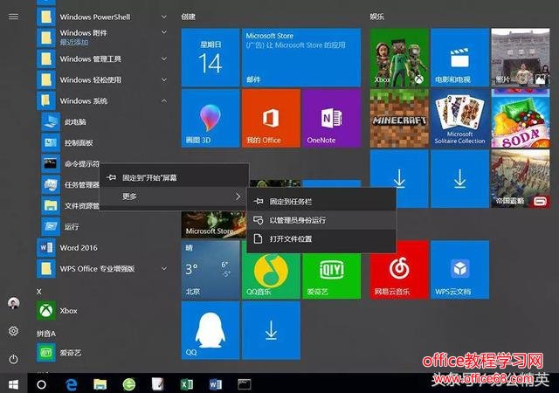Launch Excel from the taskbar
The width and height of the screenshot is (559, 393).
187,384
